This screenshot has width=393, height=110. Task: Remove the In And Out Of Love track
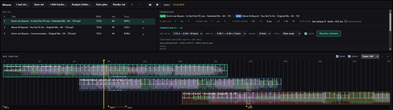(x=143, y=22)
